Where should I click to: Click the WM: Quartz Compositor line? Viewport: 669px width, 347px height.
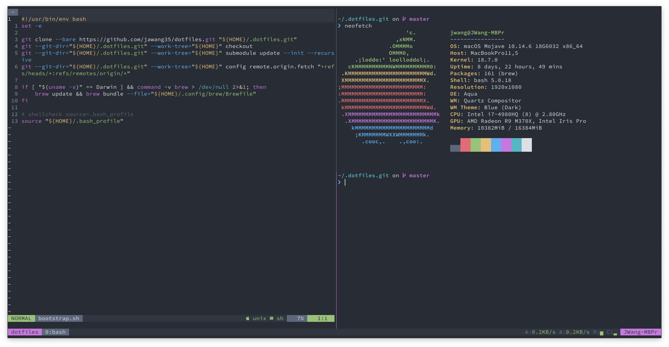pos(486,101)
